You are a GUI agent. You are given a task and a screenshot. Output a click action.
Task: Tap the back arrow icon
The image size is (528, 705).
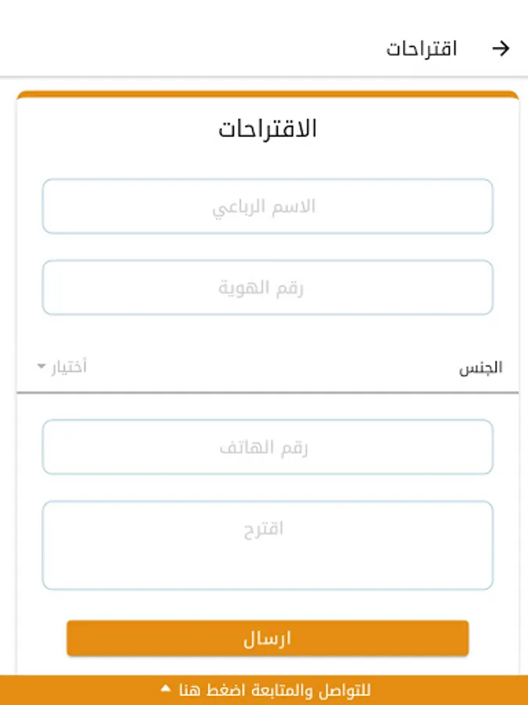coord(501,49)
